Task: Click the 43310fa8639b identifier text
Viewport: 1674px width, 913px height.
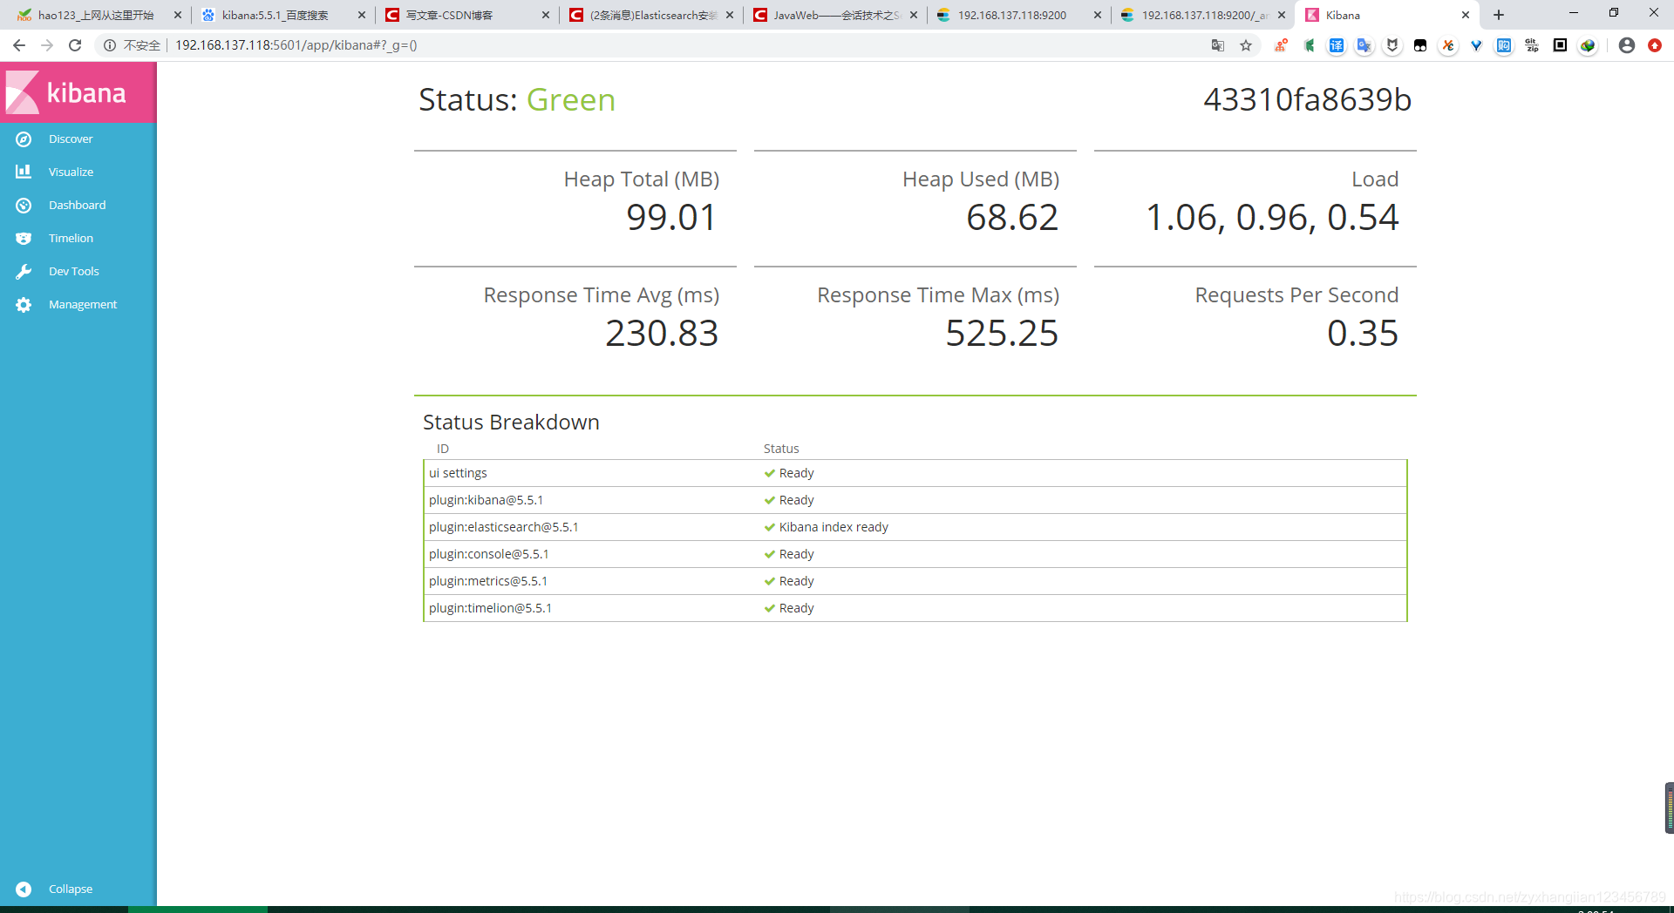Action: coord(1307,100)
